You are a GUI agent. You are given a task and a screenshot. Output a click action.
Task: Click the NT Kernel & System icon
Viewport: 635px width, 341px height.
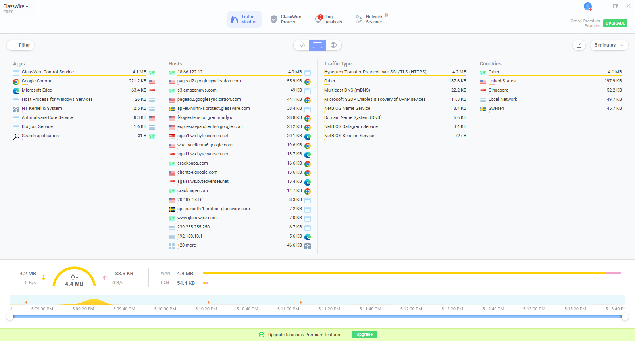pyautogui.click(x=16, y=109)
